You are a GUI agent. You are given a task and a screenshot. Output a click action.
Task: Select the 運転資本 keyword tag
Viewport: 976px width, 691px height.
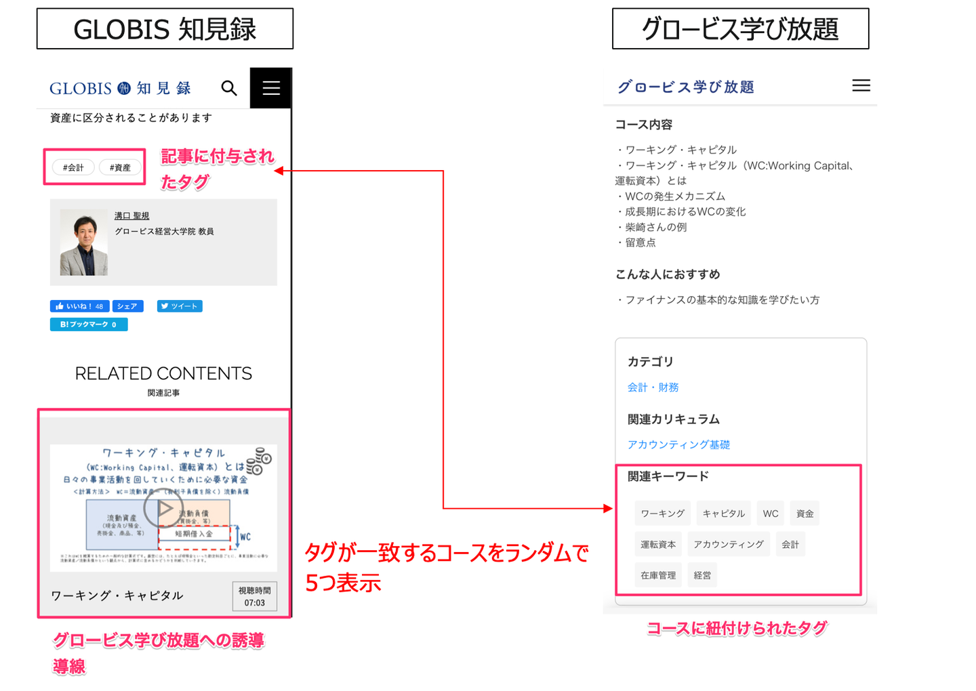point(658,544)
